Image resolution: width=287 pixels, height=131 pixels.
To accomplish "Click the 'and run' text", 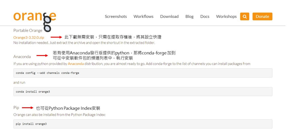I will (19, 83).
